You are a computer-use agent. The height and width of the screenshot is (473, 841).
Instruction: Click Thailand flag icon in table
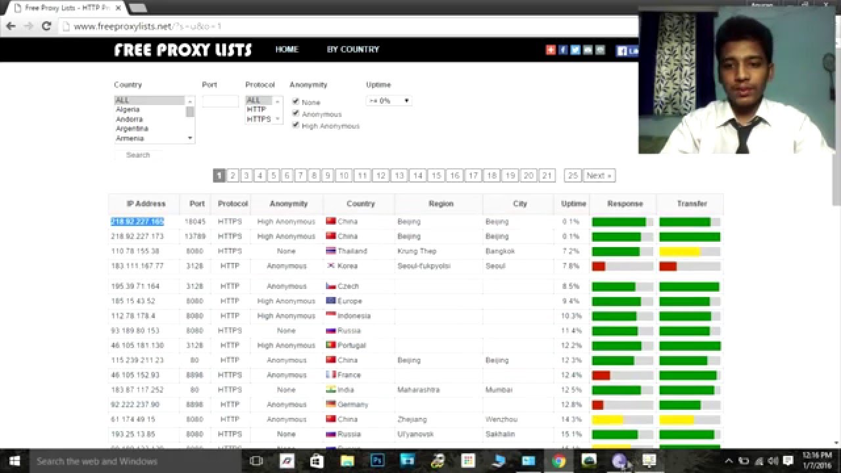coord(330,250)
